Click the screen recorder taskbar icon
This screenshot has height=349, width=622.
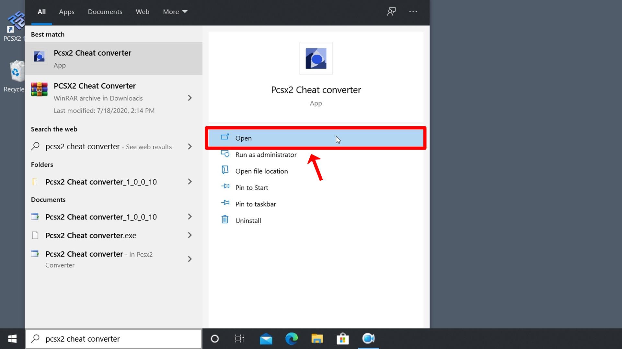(368, 338)
